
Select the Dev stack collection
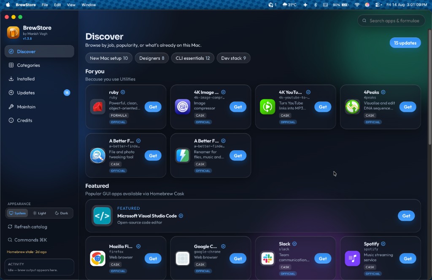click(234, 58)
